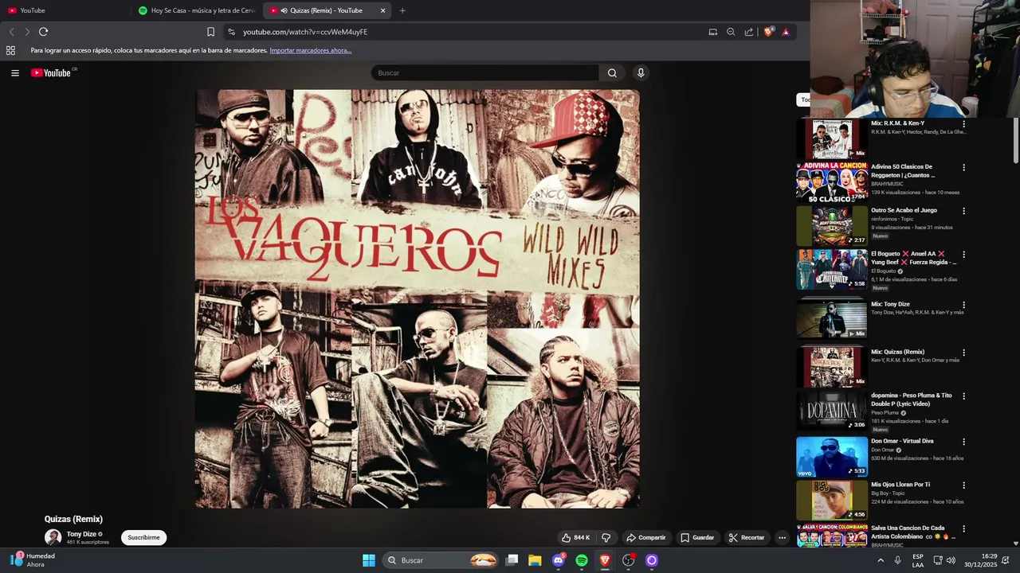Open options for Mix: R.K.M. & Ken-Y
The width and height of the screenshot is (1020, 573).
click(x=963, y=124)
